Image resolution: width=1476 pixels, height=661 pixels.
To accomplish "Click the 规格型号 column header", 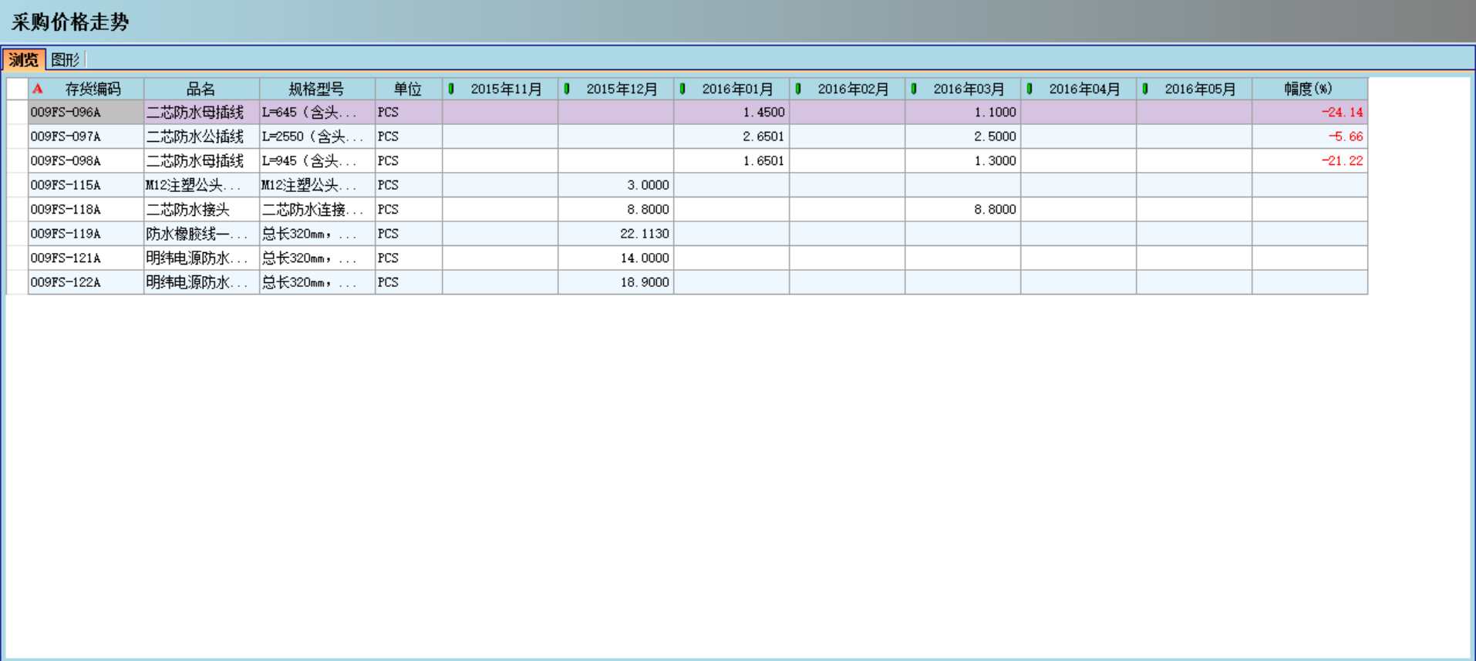I will (x=316, y=89).
